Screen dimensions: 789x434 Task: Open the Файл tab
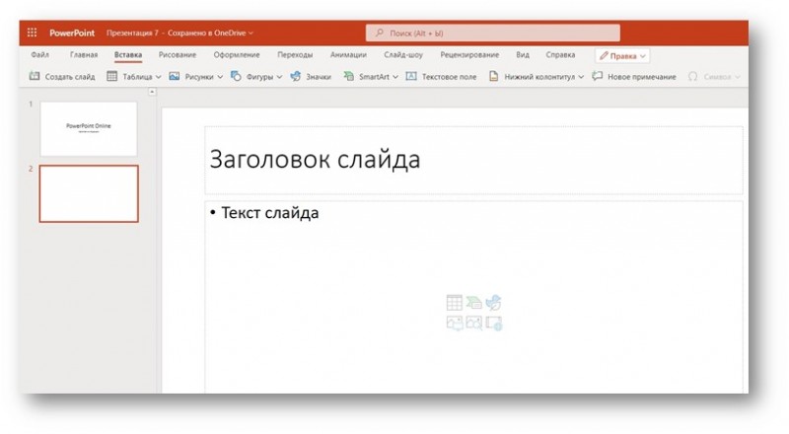click(39, 54)
